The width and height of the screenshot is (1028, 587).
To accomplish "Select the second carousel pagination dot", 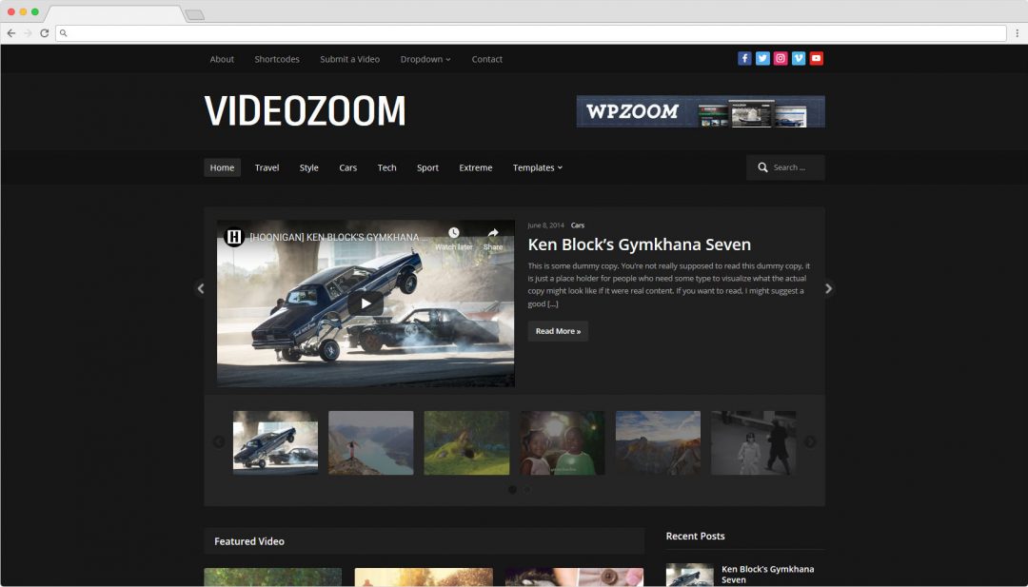I will (x=527, y=490).
